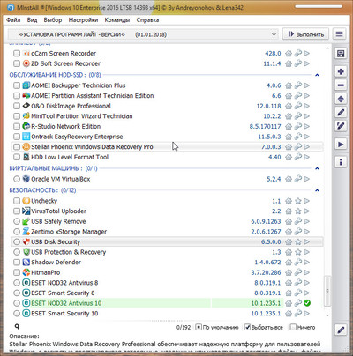Click the magnifier search icon below the list
Screen dimensions: 353x356
(17, 327)
